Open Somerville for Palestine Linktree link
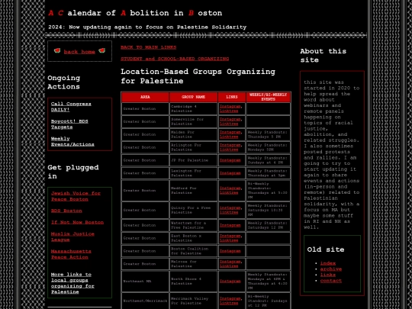This screenshot has width=412, height=309. tap(229, 124)
